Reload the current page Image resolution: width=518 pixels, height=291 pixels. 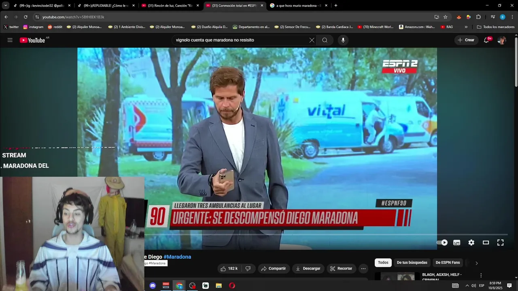click(x=25, y=17)
